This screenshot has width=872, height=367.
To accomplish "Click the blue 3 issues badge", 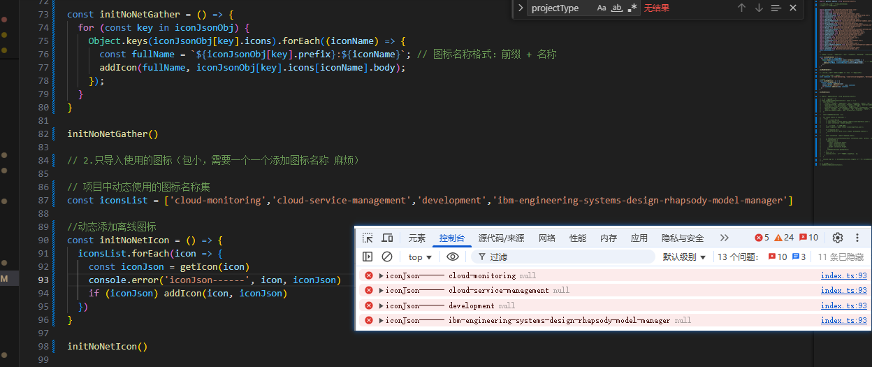I will [799, 257].
